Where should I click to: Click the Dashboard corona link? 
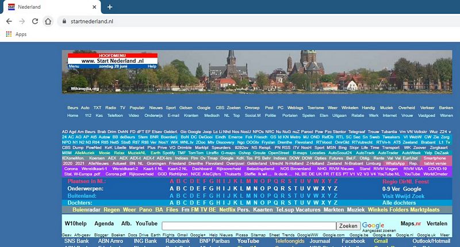202,169
